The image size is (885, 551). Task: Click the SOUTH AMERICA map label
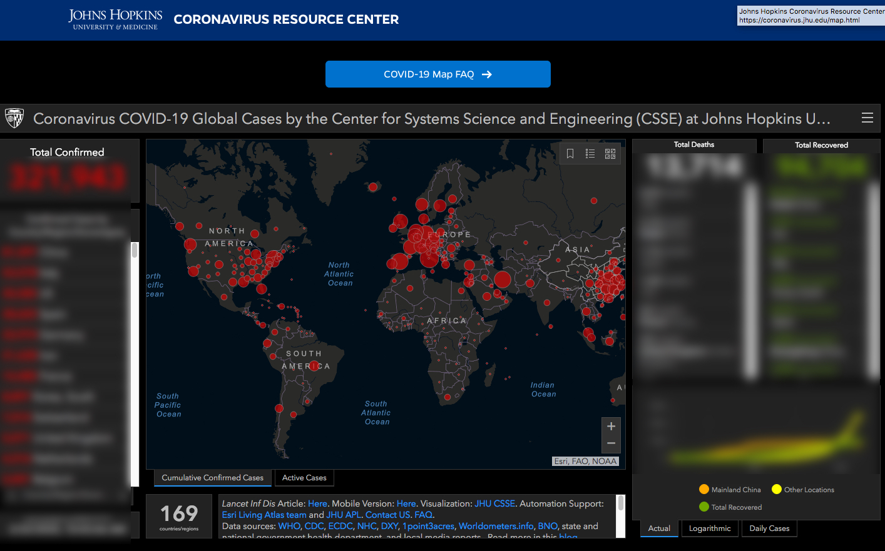click(x=305, y=360)
